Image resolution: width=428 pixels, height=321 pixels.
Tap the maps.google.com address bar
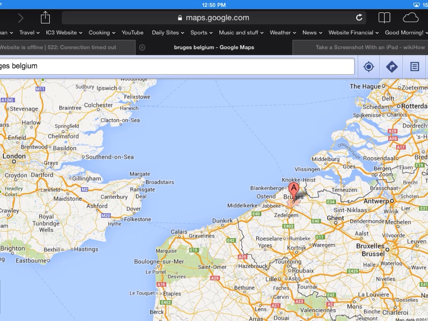pos(213,18)
